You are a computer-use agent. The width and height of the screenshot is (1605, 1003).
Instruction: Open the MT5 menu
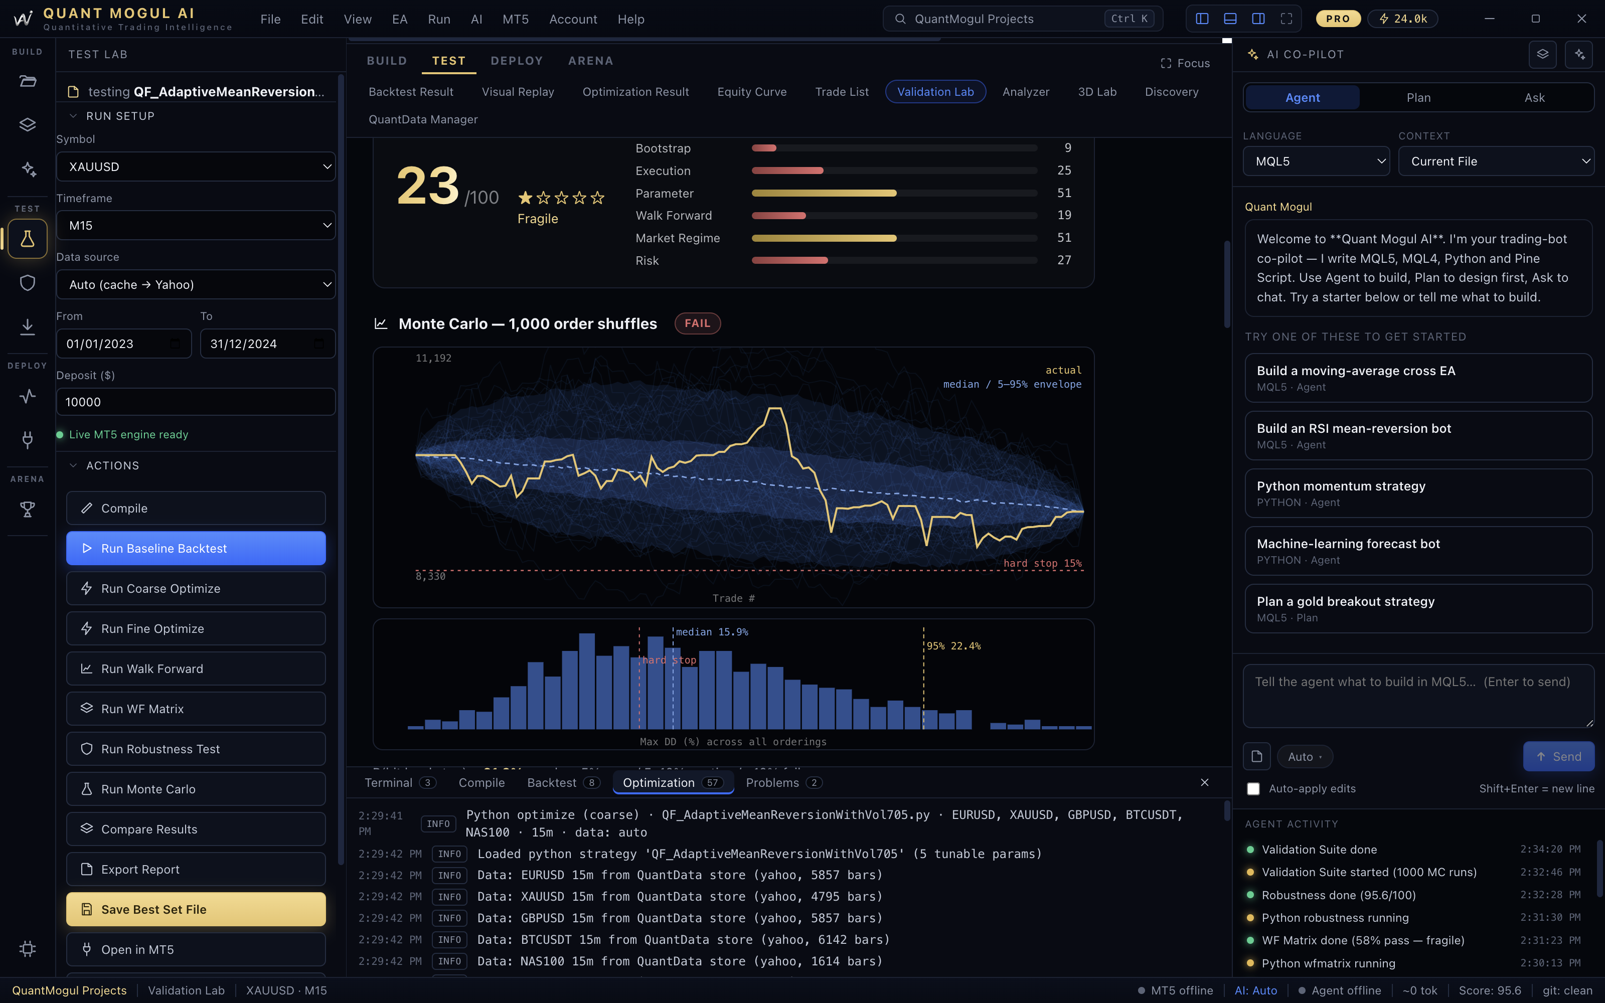[x=515, y=19]
